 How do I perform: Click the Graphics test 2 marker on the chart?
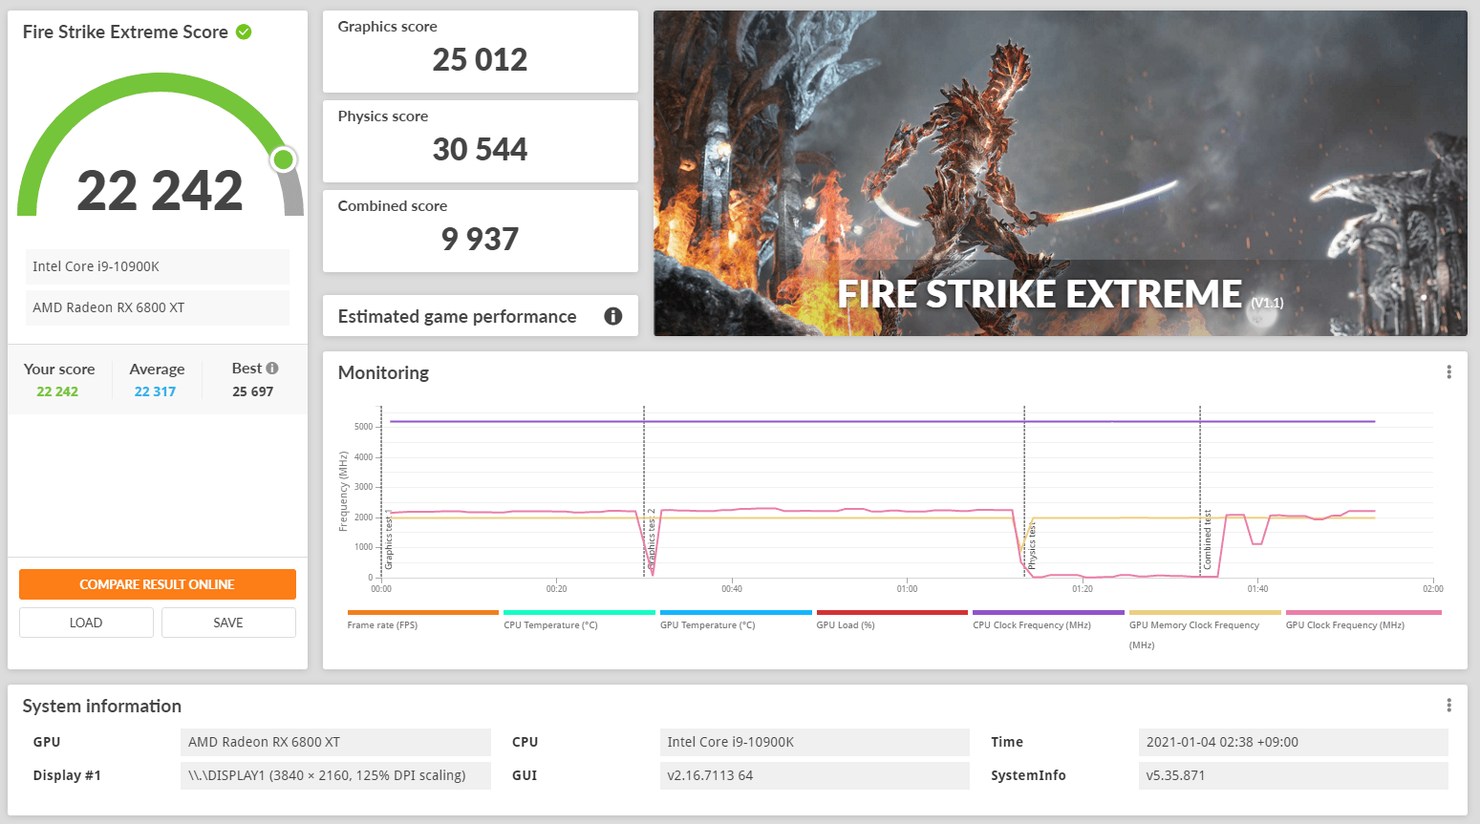click(652, 539)
